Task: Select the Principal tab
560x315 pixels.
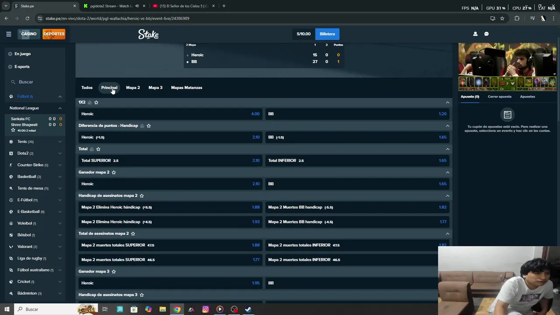Action: point(109,87)
